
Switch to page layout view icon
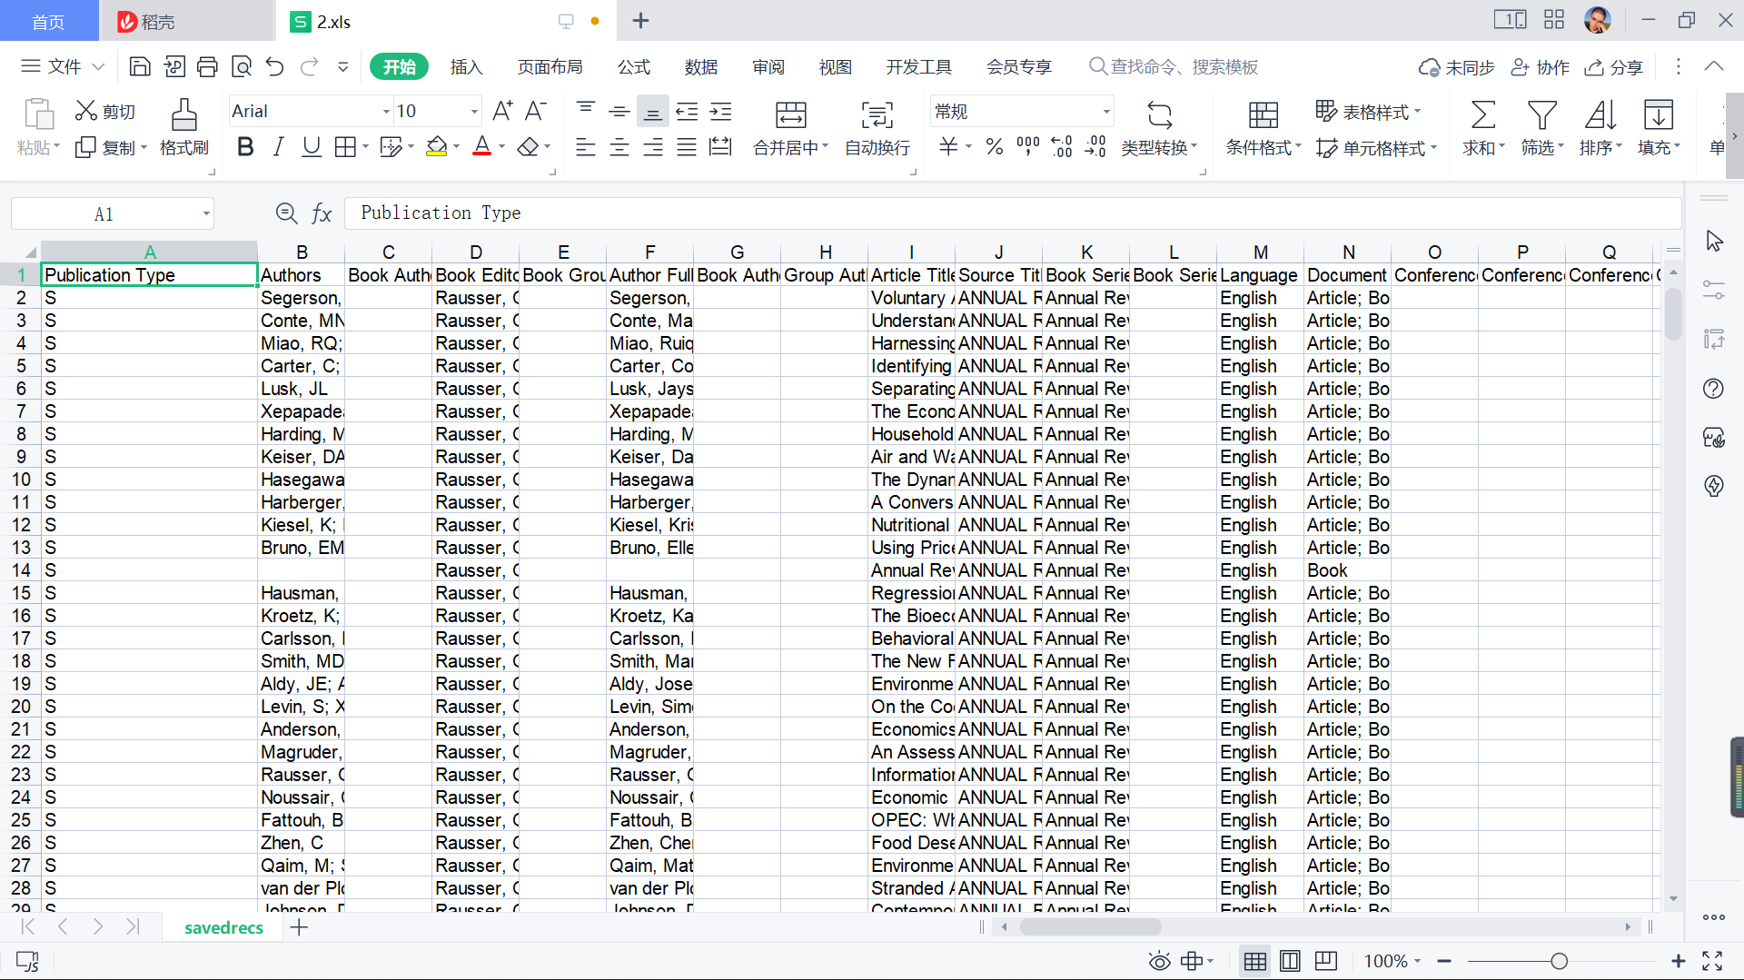[1290, 961]
